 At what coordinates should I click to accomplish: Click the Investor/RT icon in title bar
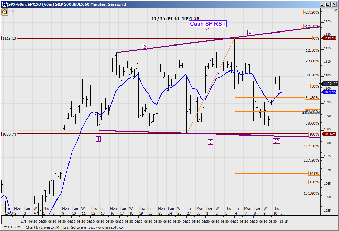4,4
